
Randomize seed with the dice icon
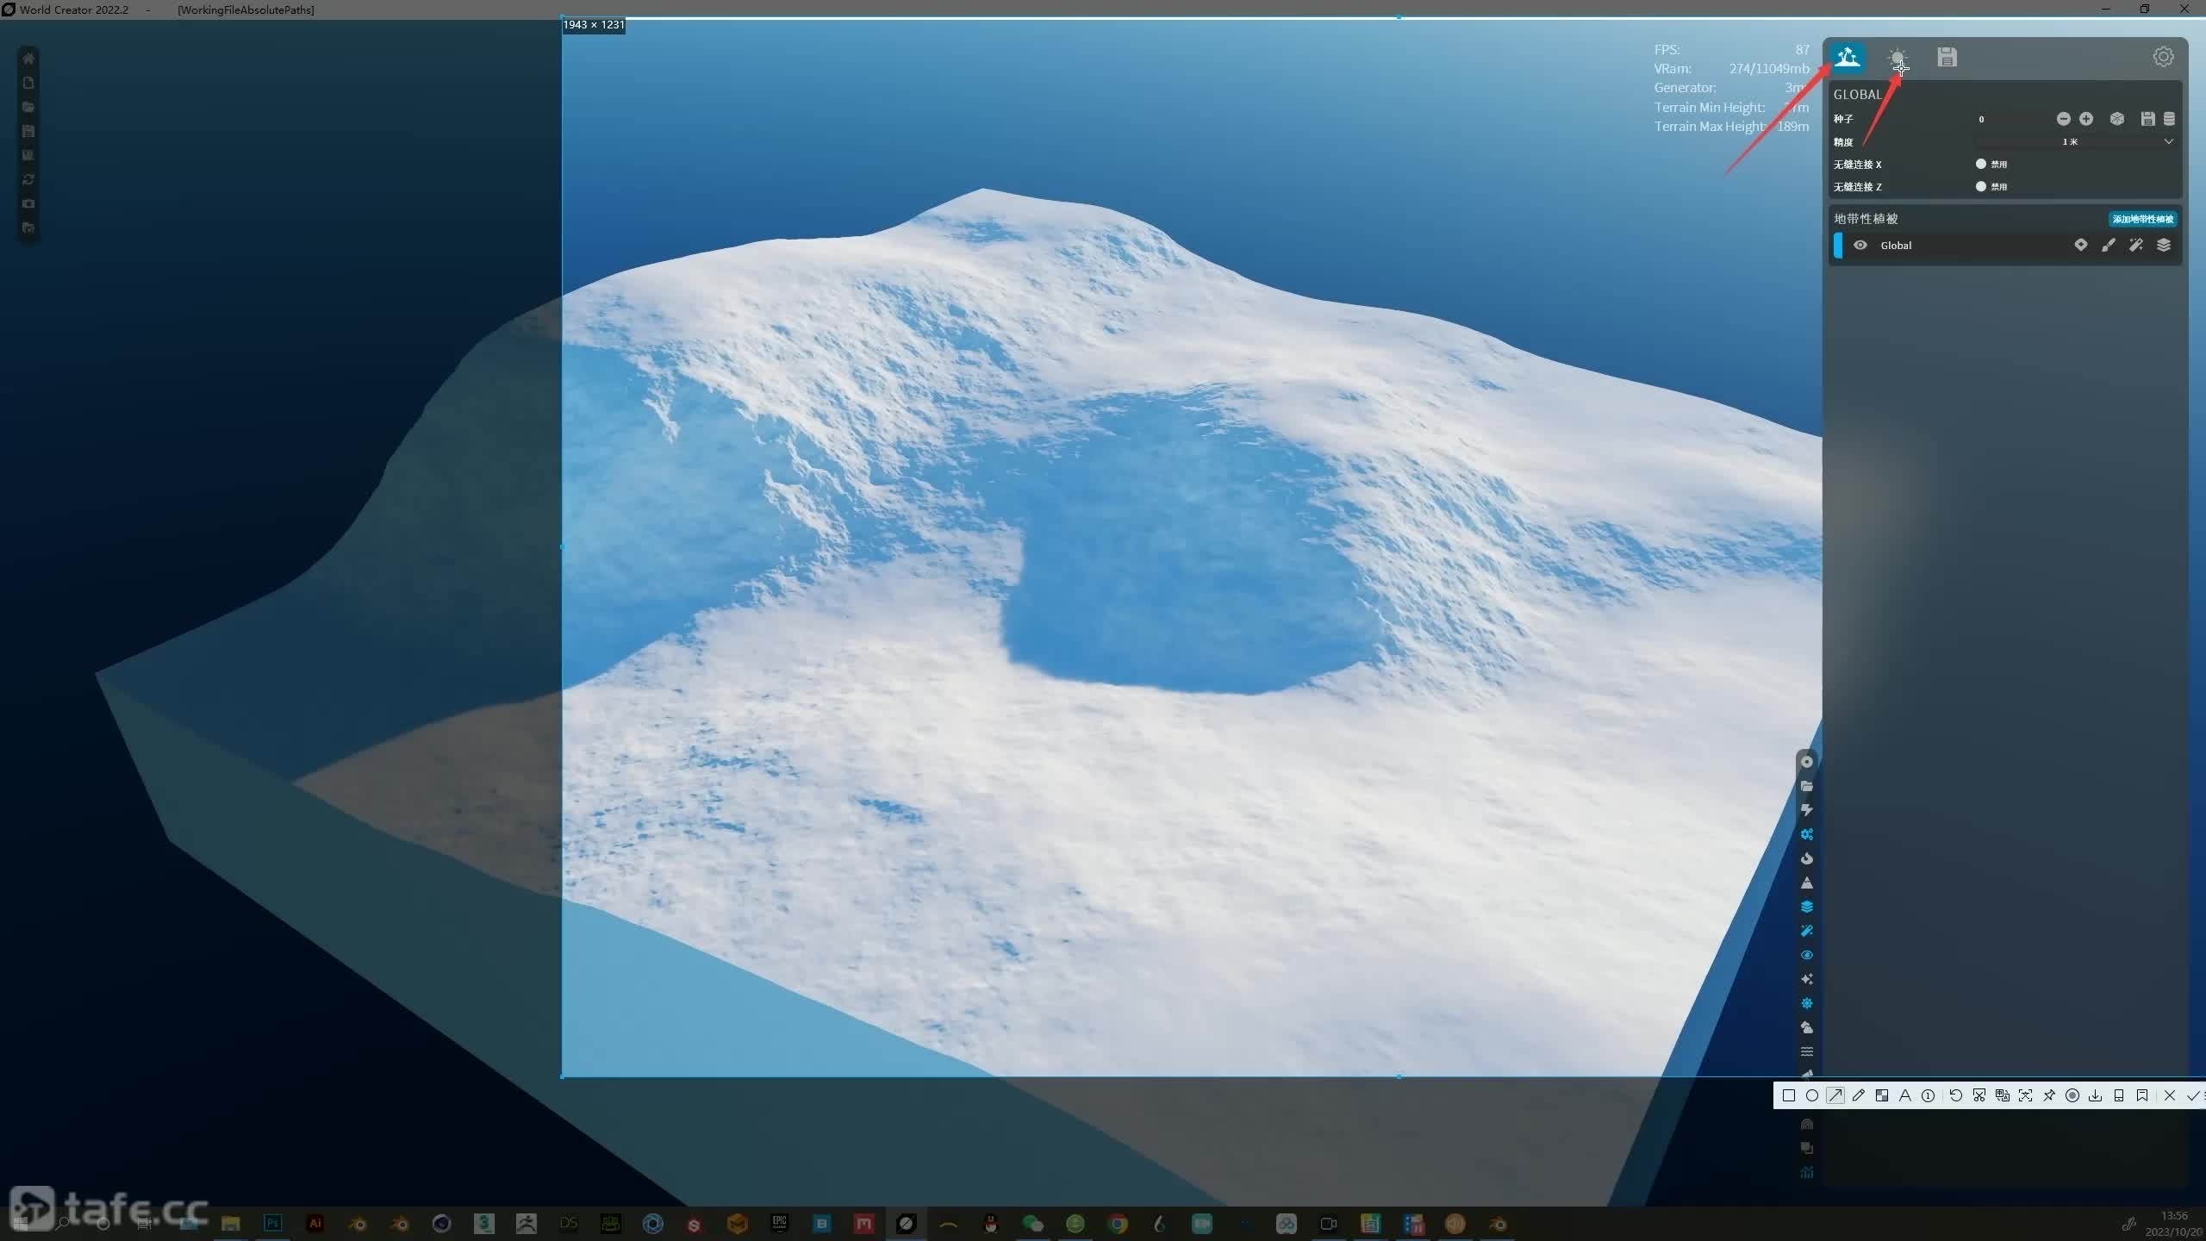click(2117, 119)
